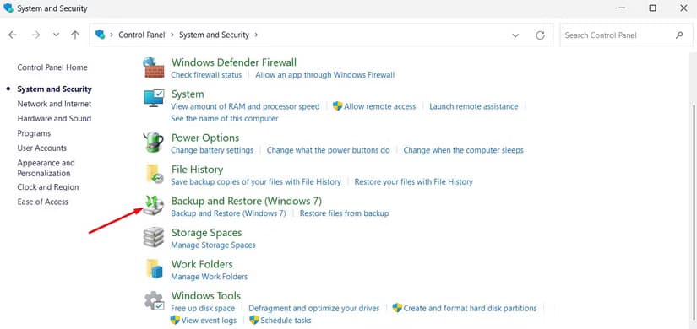Screen dimensions: 697x329
Task: Click the shield icon in address bar
Action: pos(101,35)
